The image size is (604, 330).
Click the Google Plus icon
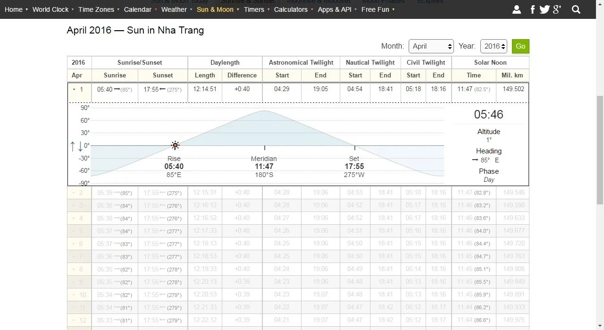click(557, 9)
